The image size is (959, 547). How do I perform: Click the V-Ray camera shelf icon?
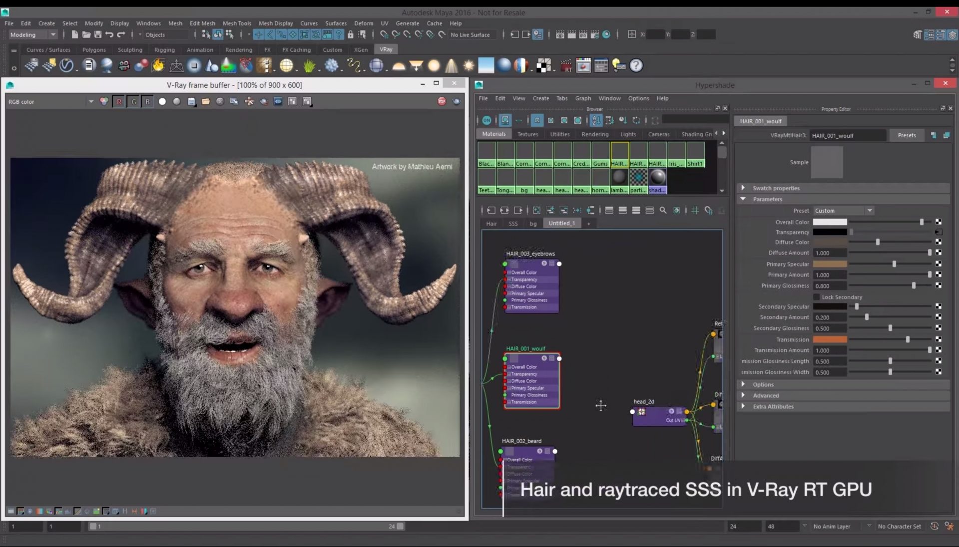123,65
